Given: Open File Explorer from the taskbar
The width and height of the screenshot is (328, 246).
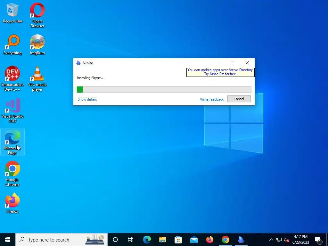Looking at the screenshot, I should pos(162,240).
